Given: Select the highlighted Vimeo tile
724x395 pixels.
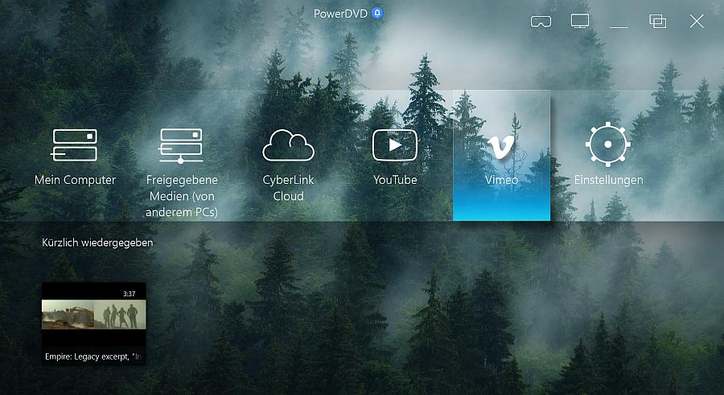Looking at the screenshot, I should click(501, 155).
